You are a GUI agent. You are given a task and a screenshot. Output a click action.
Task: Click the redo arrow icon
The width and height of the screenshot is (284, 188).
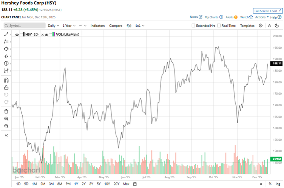pos(6,102)
